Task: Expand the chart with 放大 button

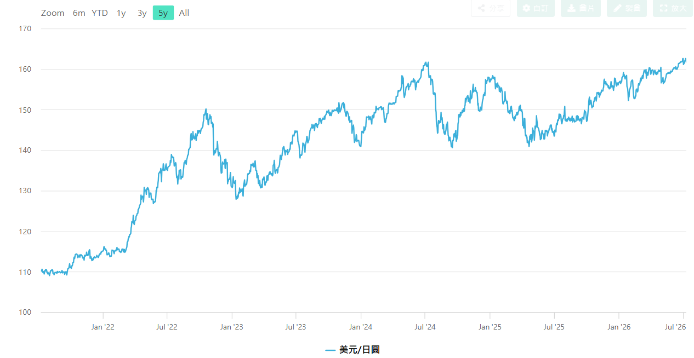Action: click(673, 8)
